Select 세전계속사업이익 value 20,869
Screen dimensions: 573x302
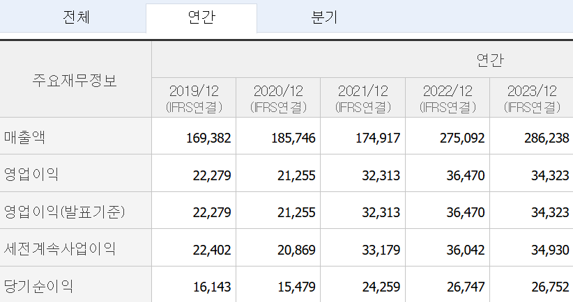[x=296, y=251]
